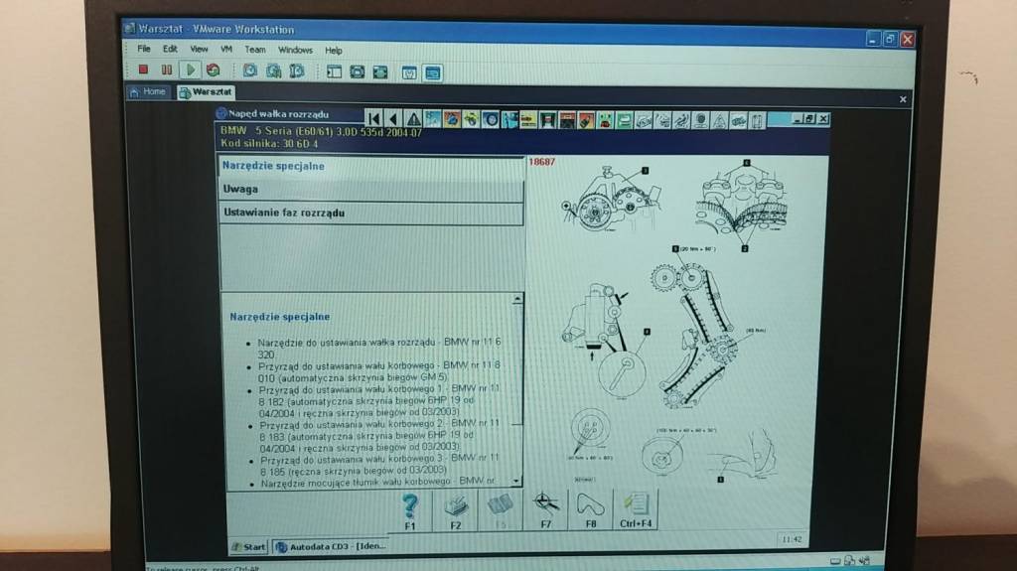This screenshot has width=1017, height=571.
Task: Click the last Autodata toolbar icon
Action: pyautogui.click(x=757, y=121)
